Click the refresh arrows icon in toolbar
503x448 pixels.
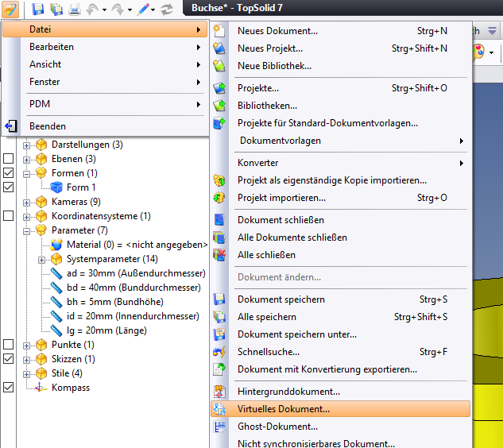tap(167, 10)
